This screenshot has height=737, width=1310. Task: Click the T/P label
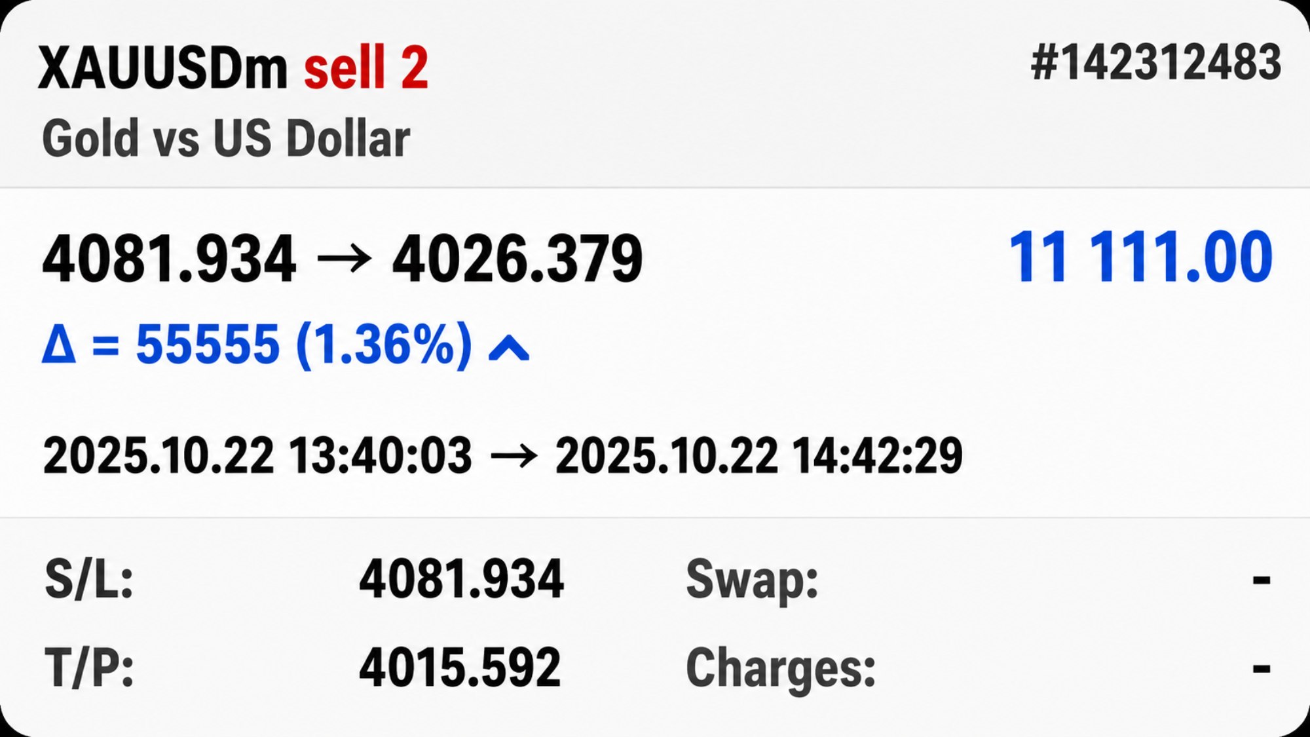[89, 668]
